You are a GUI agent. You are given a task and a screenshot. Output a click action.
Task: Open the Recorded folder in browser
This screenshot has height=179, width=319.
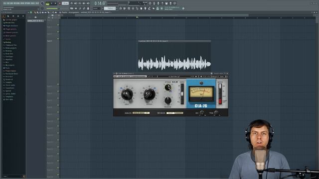click(8, 77)
